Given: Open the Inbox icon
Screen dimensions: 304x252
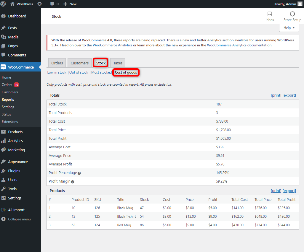Looking at the screenshot, I should click(x=270, y=14).
